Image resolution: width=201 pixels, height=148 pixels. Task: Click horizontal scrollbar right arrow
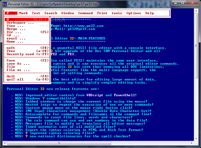tap(192, 143)
